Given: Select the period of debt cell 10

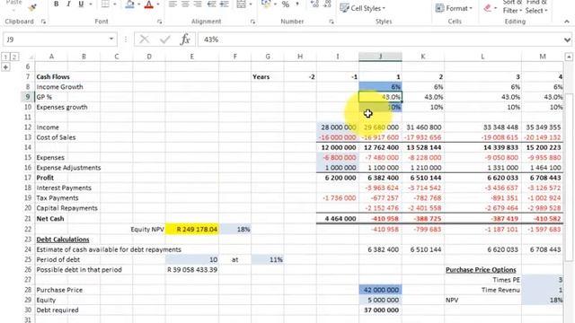Looking at the screenshot, I should [x=192, y=259].
